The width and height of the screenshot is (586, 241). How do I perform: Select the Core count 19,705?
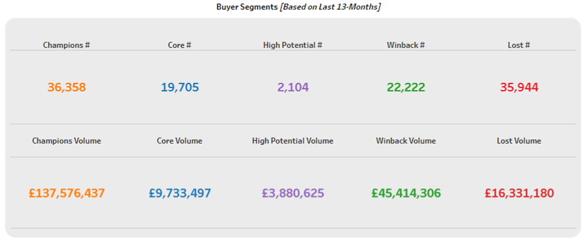180,88
